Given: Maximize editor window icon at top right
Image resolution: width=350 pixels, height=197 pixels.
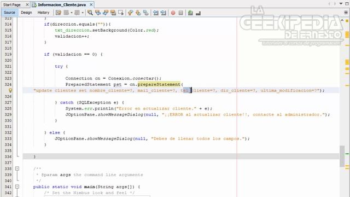Looking at the screenshot, I should [x=347, y=4].
